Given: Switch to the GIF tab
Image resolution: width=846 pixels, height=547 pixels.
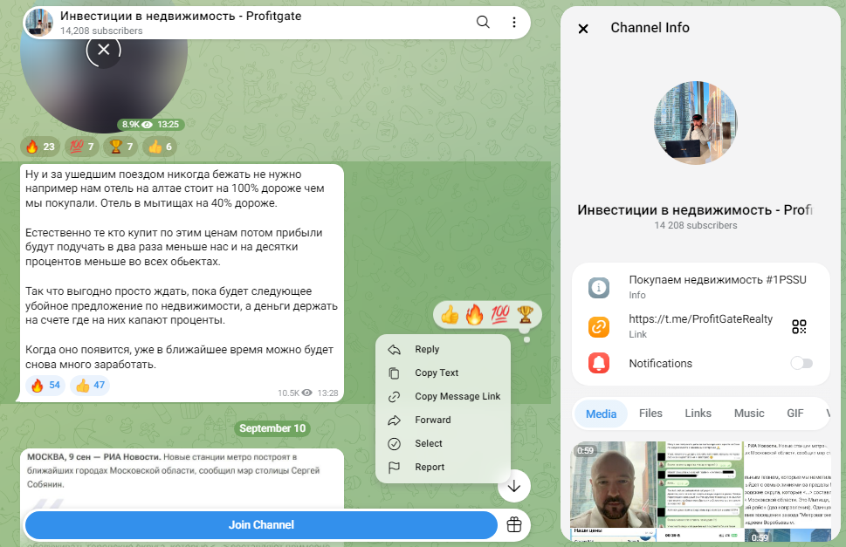Looking at the screenshot, I should tap(795, 414).
